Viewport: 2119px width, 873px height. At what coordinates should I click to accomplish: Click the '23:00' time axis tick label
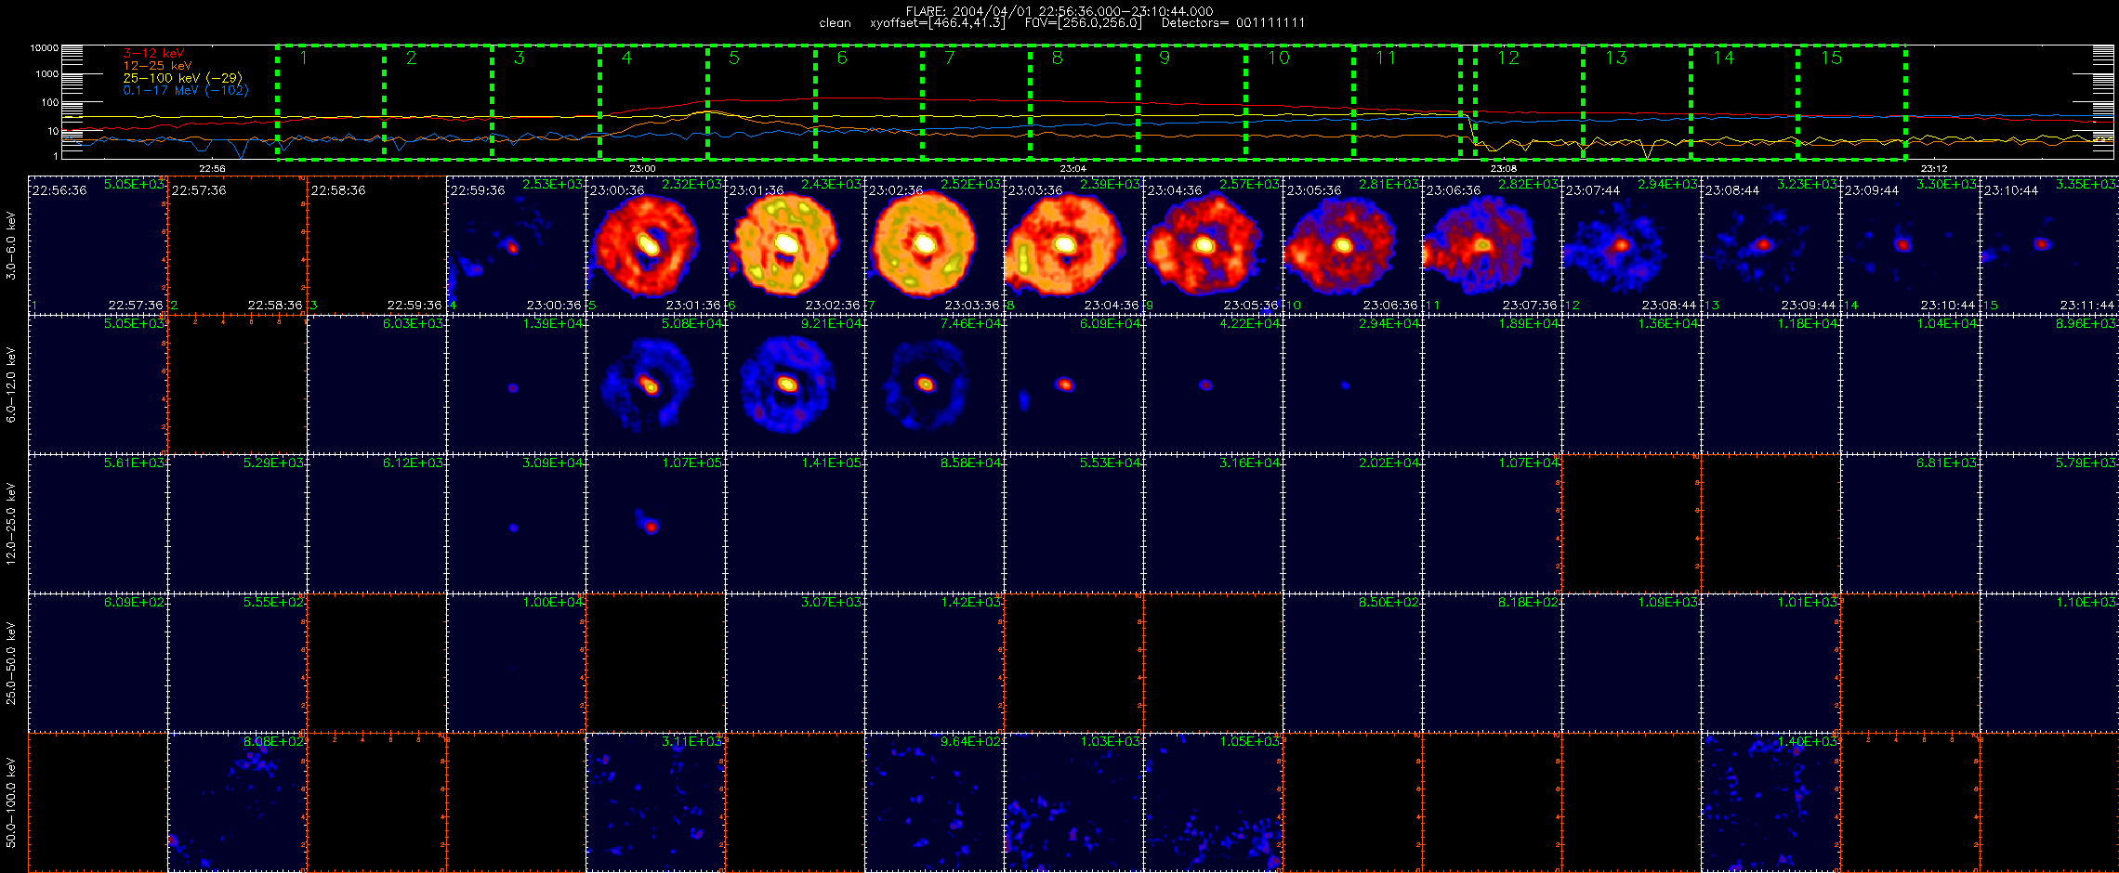[642, 169]
